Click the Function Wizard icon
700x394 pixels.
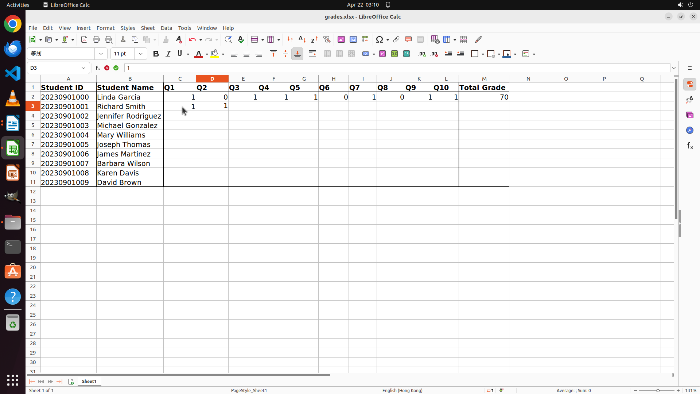[x=98, y=68]
